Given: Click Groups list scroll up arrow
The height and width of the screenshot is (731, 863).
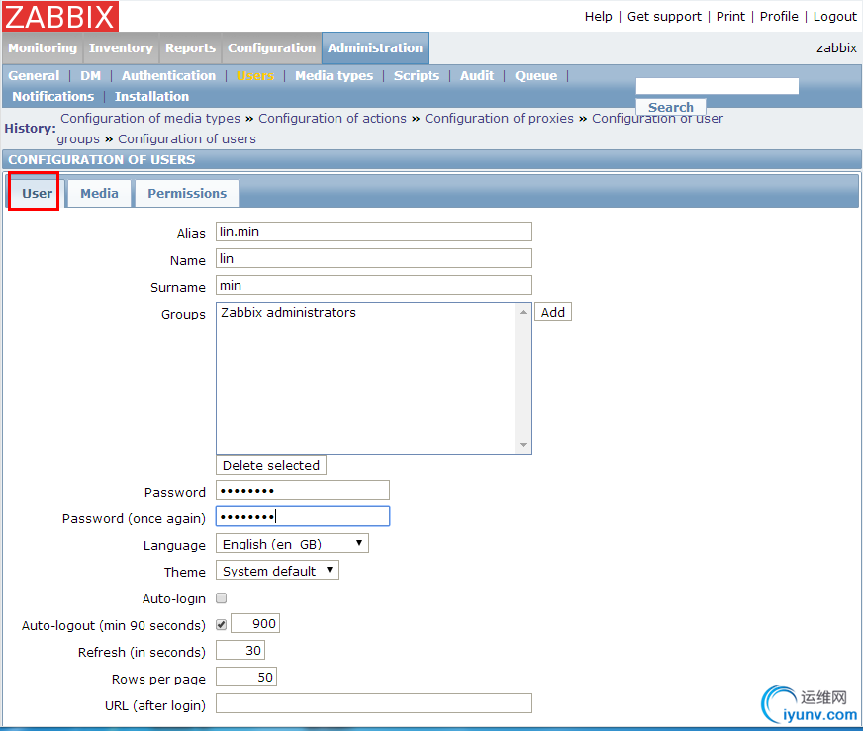Looking at the screenshot, I should click(x=523, y=312).
